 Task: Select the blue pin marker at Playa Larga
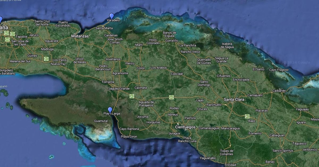click(110, 110)
